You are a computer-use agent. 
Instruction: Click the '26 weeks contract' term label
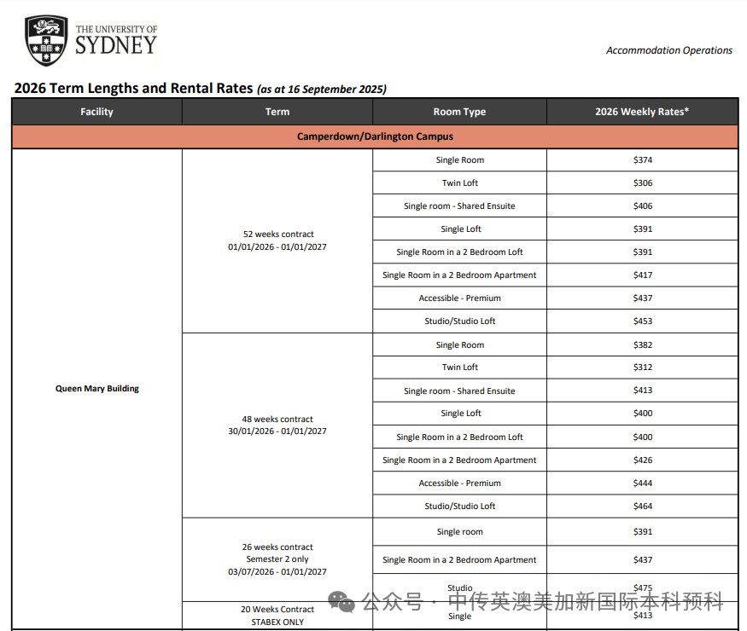tap(277, 547)
